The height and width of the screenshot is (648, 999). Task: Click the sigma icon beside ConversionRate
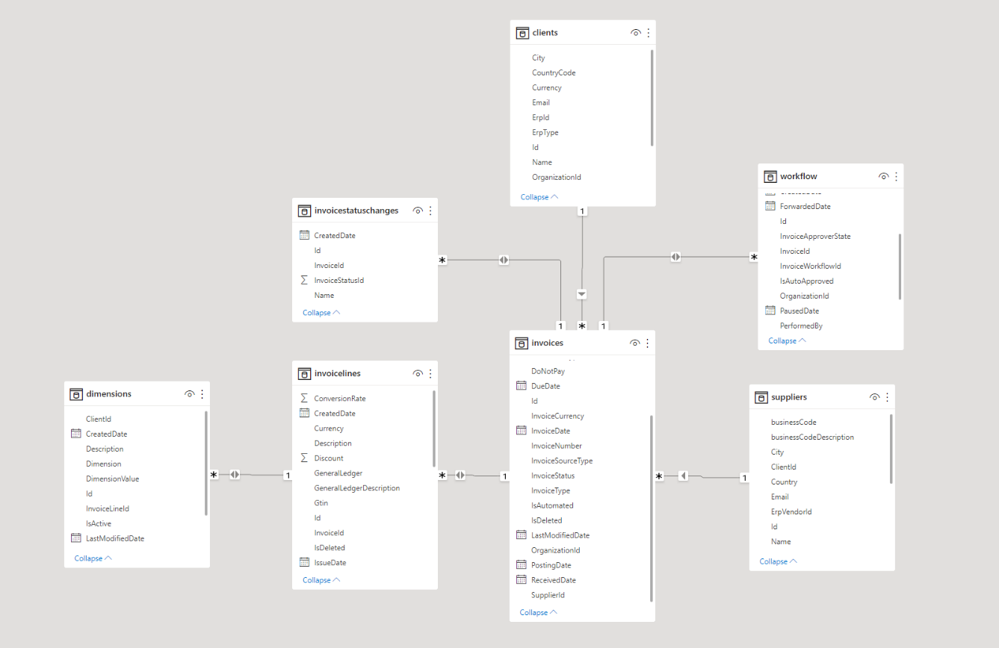coord(304,399)
